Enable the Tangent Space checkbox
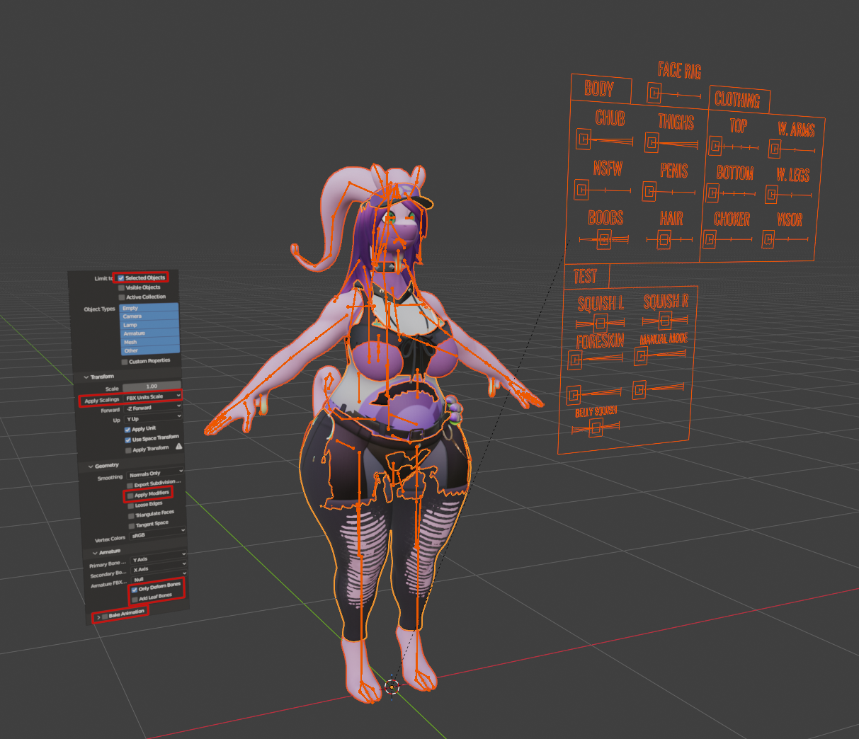The height and width of the screenshot is (739, 859). tap(132, 526)
